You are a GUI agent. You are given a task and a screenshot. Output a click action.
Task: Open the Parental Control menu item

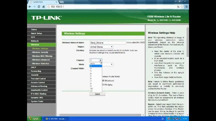[42, 79]
